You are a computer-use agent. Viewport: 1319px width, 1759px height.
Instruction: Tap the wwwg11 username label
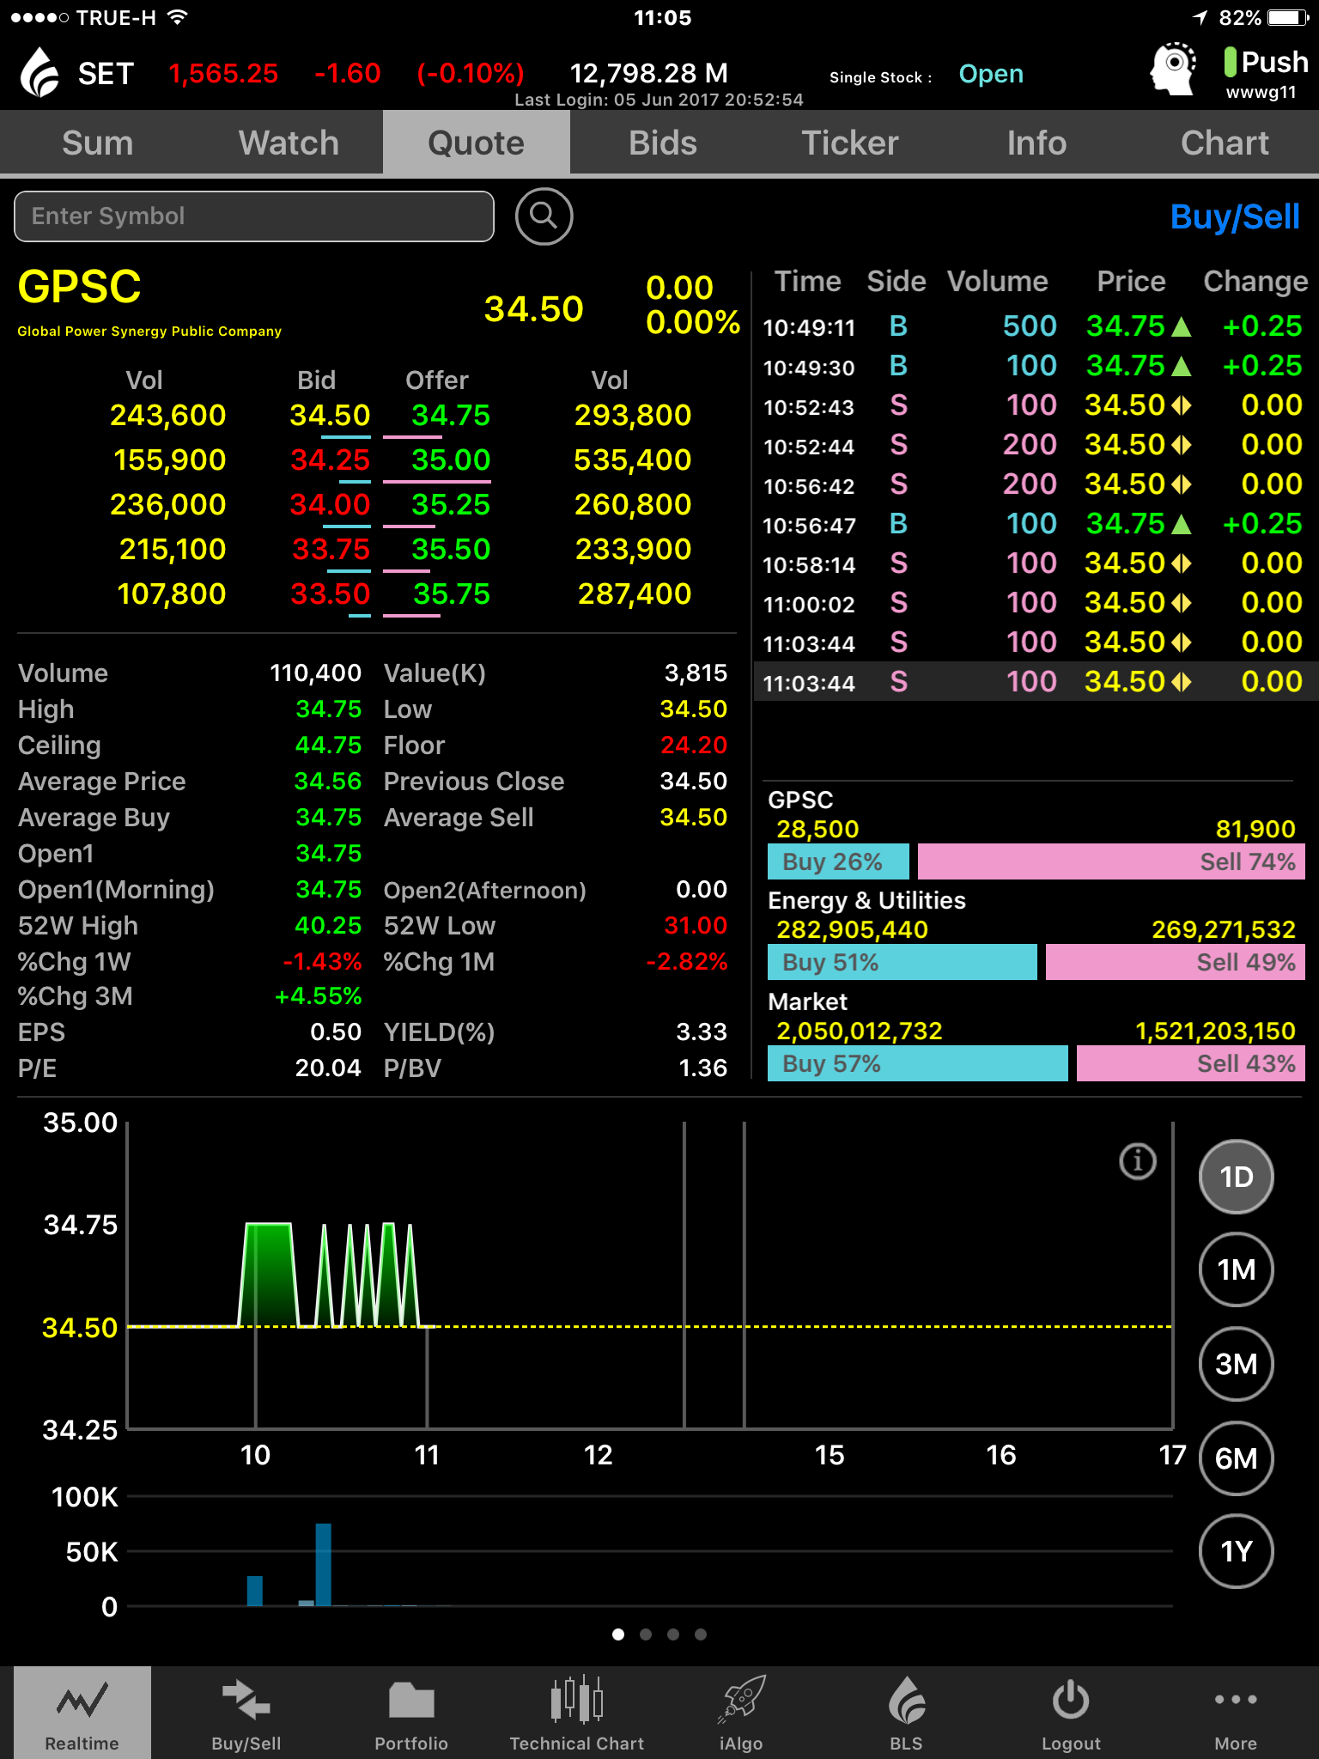click(x=1261, y=93)
